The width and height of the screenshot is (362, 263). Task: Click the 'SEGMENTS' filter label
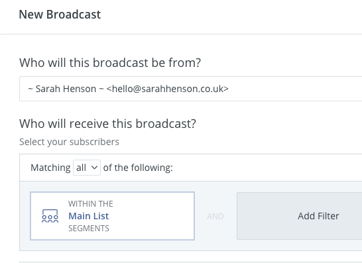click(89, 229)
